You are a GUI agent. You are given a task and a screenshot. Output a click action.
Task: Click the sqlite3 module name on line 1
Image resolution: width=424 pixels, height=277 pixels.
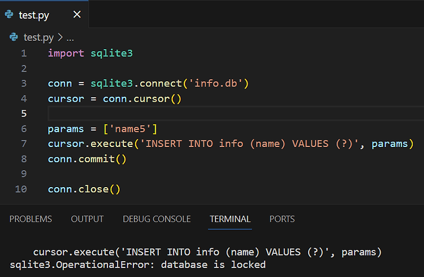pos(112,54)
